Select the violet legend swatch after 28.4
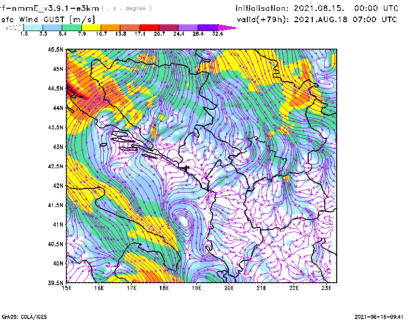Image resolution: width=415 pixels, height=320 pixels. pos(208,27)
